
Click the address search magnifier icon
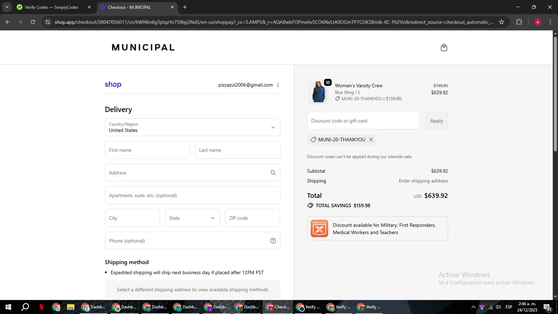[x=273, y=173]
